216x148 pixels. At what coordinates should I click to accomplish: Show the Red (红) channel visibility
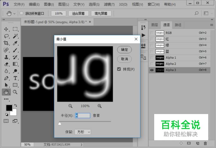click(152, 39)
